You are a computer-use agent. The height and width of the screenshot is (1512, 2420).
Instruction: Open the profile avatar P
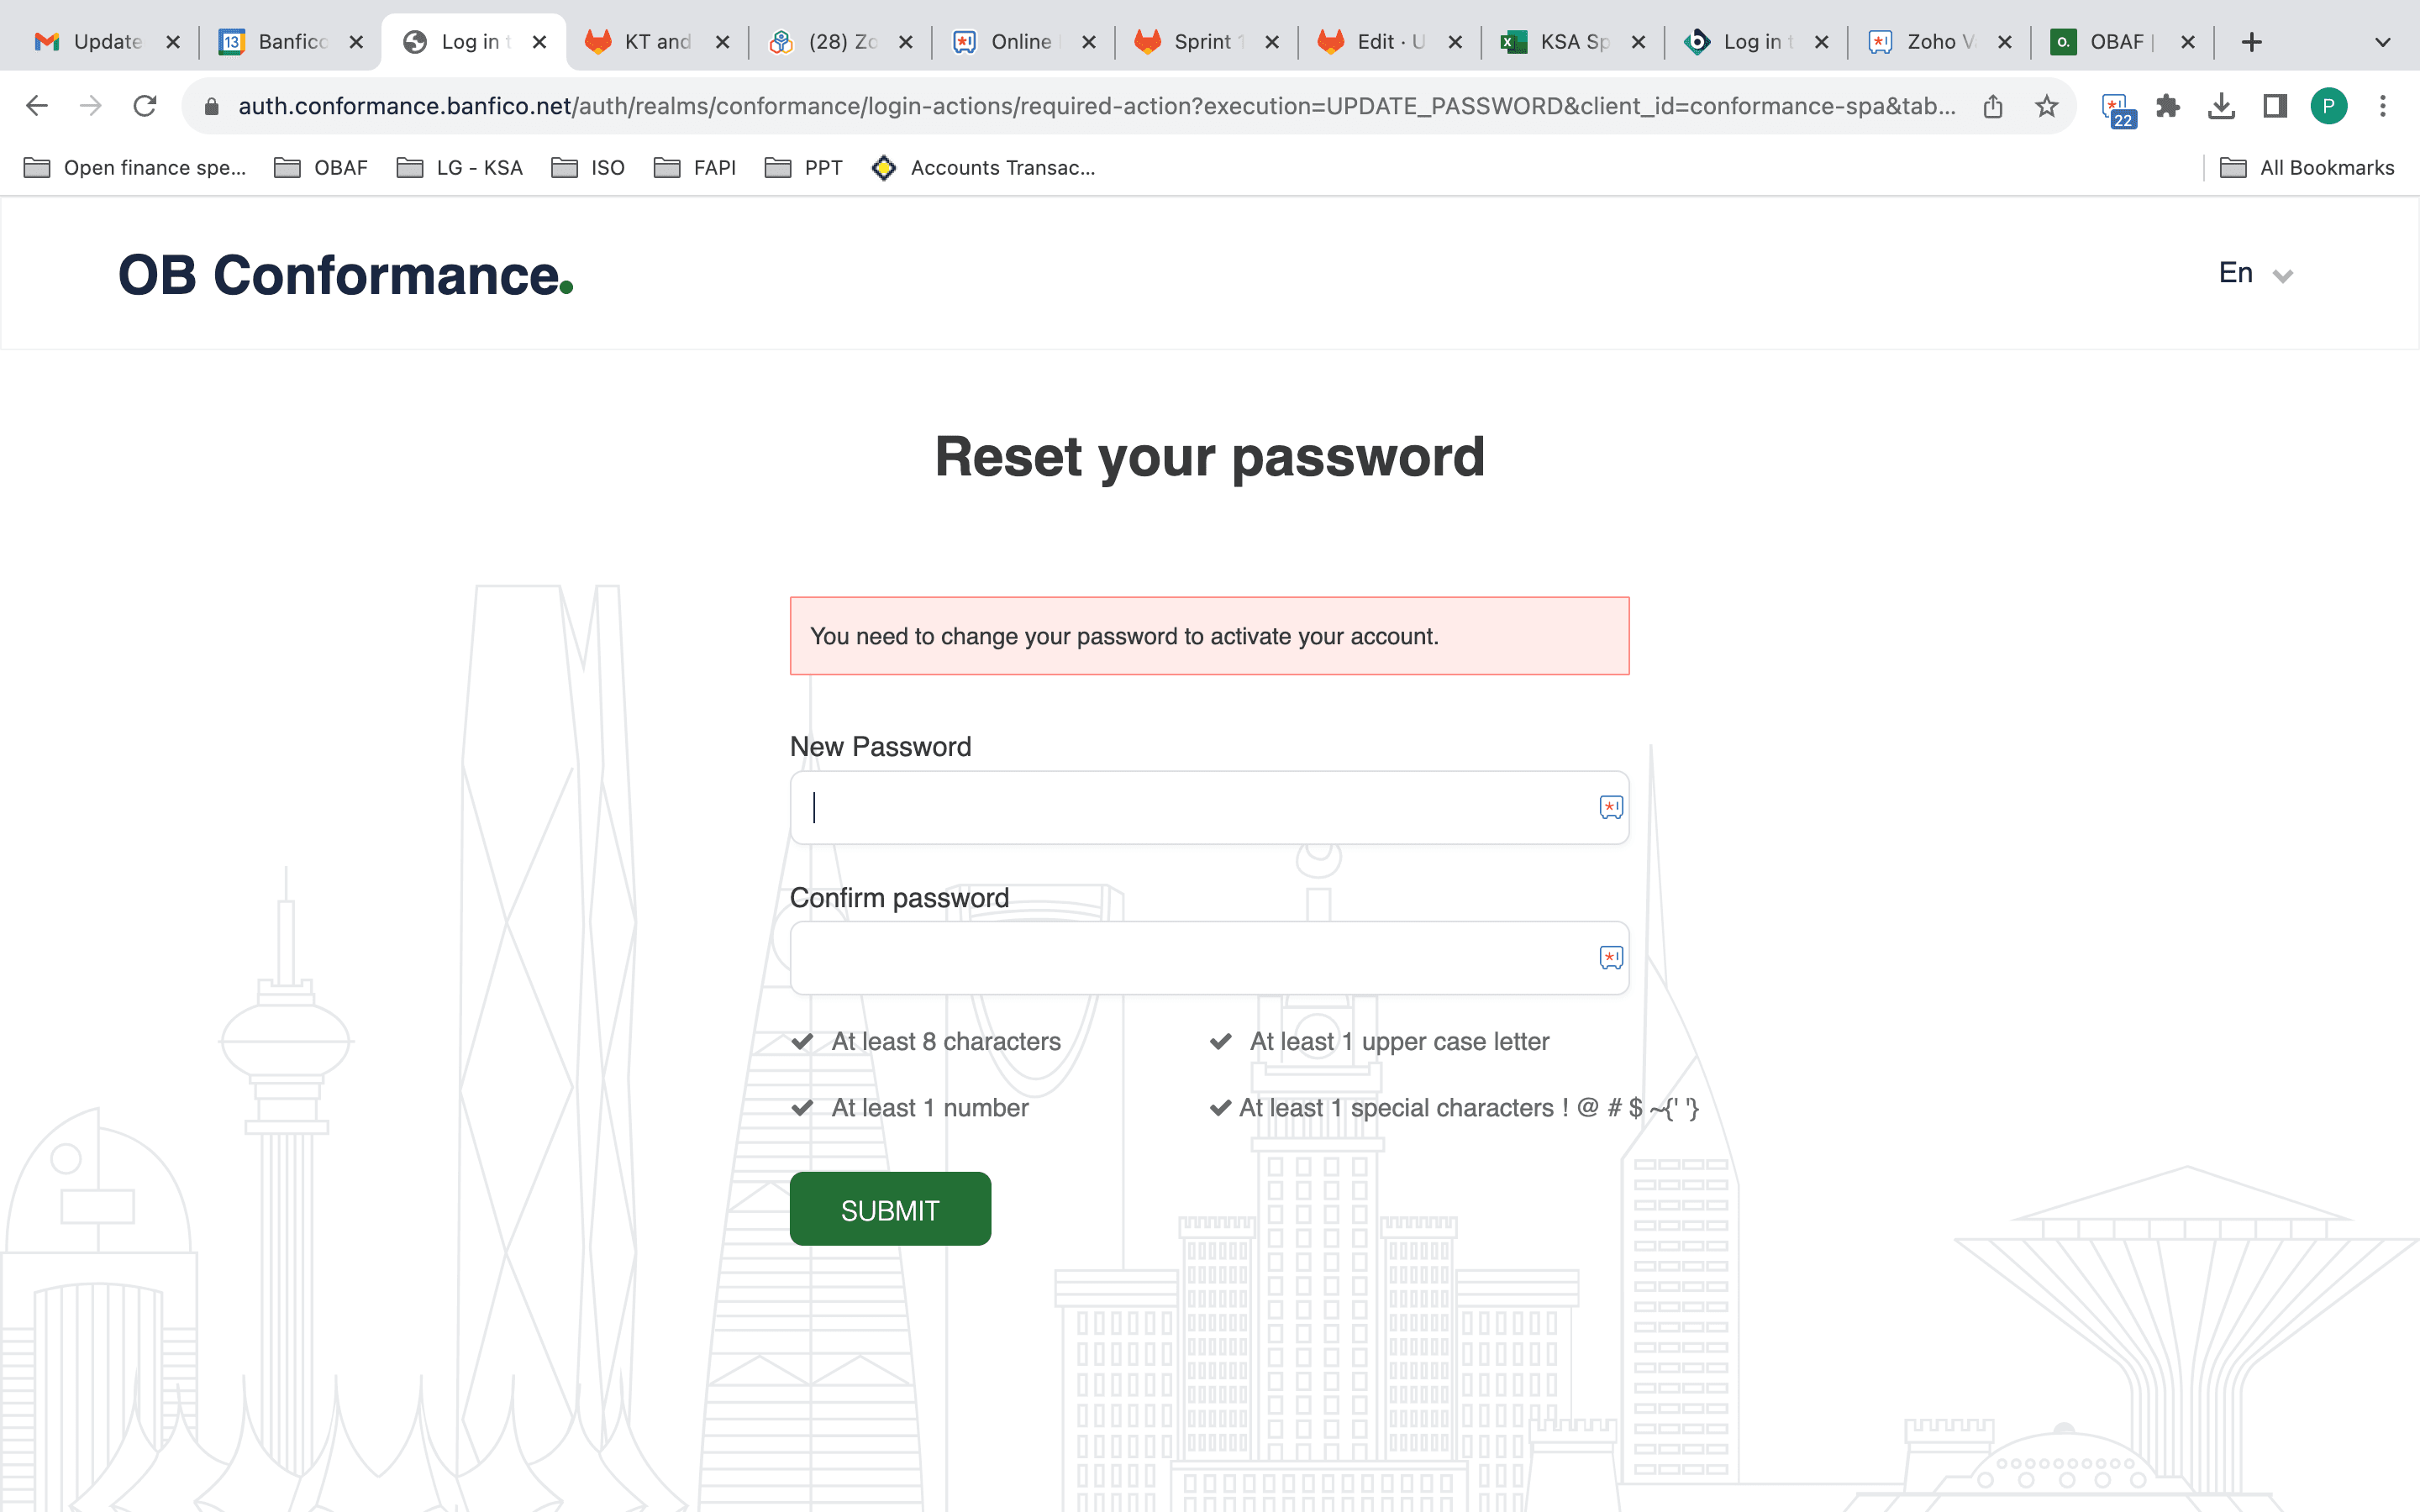point(2328,106)
